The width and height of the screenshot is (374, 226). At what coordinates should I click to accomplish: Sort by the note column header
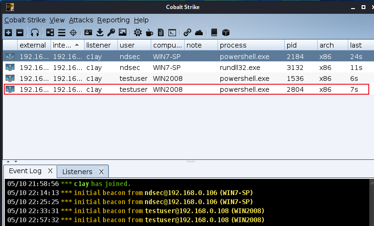click(201, 45)
